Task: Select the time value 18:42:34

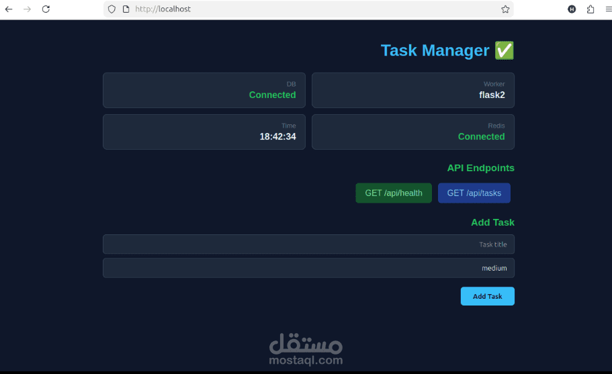Action: [x=277, y=136]
